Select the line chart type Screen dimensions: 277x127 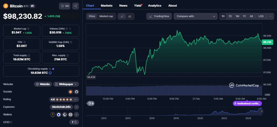[x=122, y=16]
